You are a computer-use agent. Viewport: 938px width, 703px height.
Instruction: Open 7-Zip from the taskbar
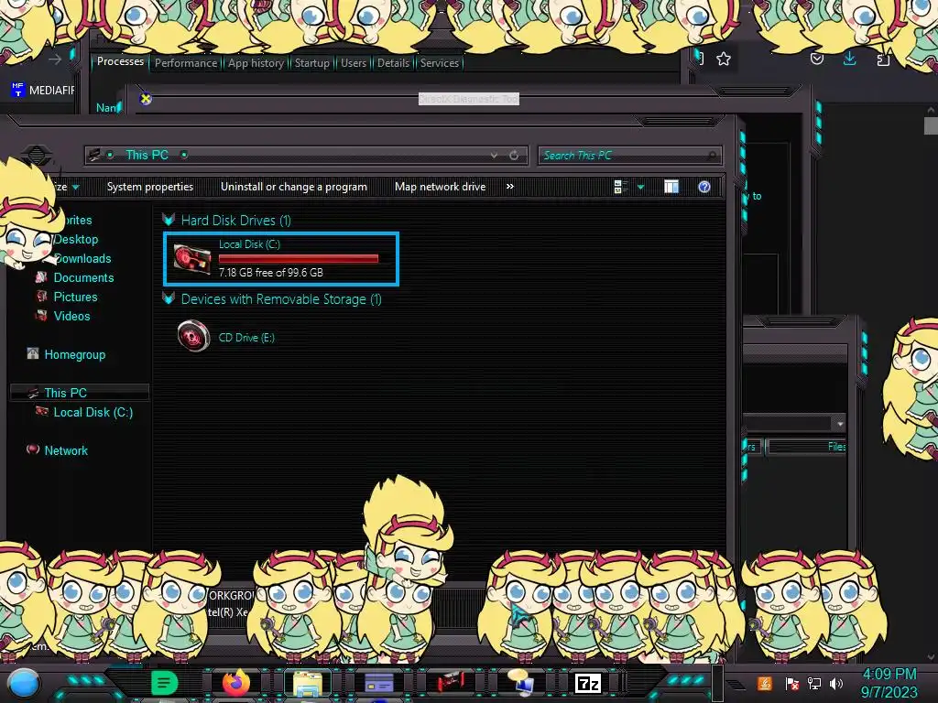click(x=587, y=683)
